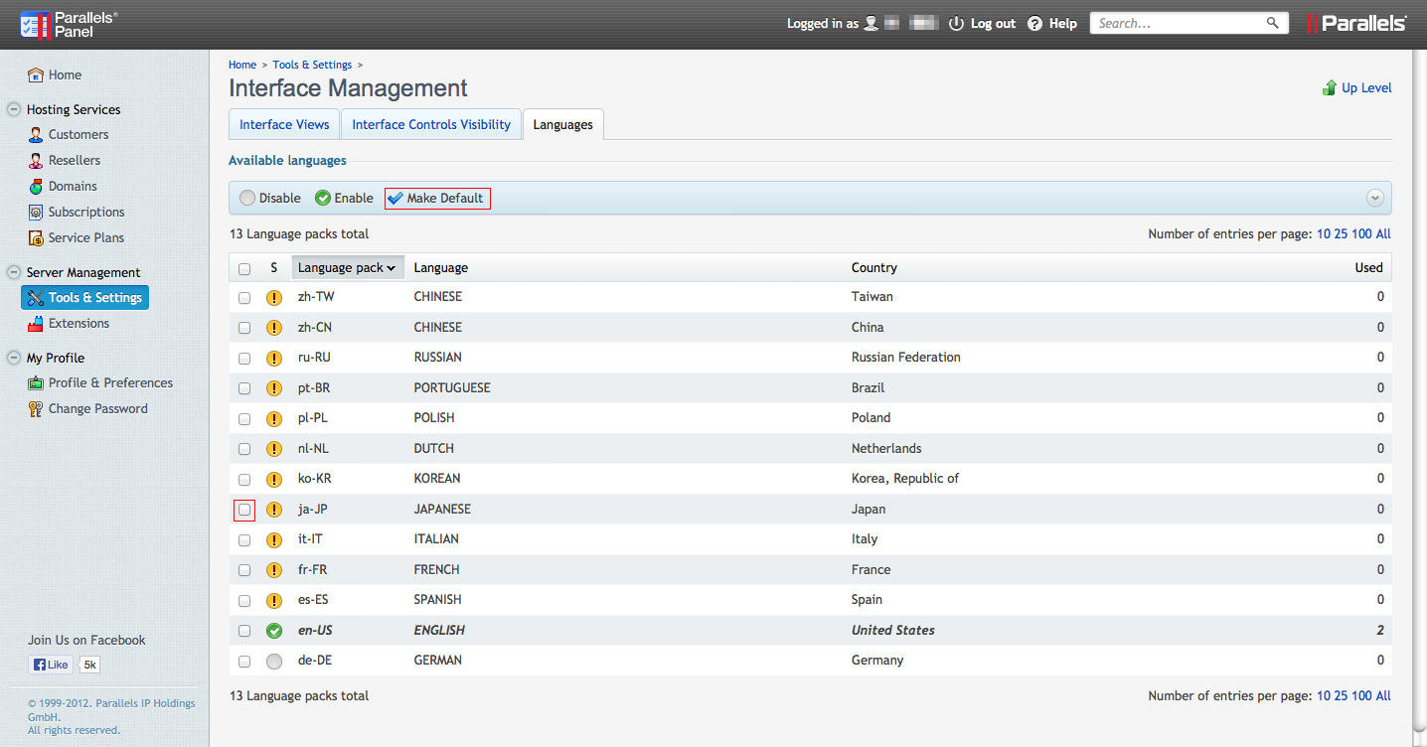Click the Extensions icon in sidebar
The image size is (1427, 747).
(x=36, y=324)
